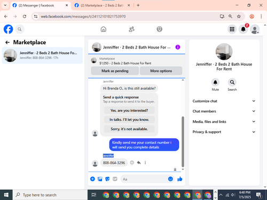Open a new browser tab
Screen dimensions: 267x200
click(138, 5)
